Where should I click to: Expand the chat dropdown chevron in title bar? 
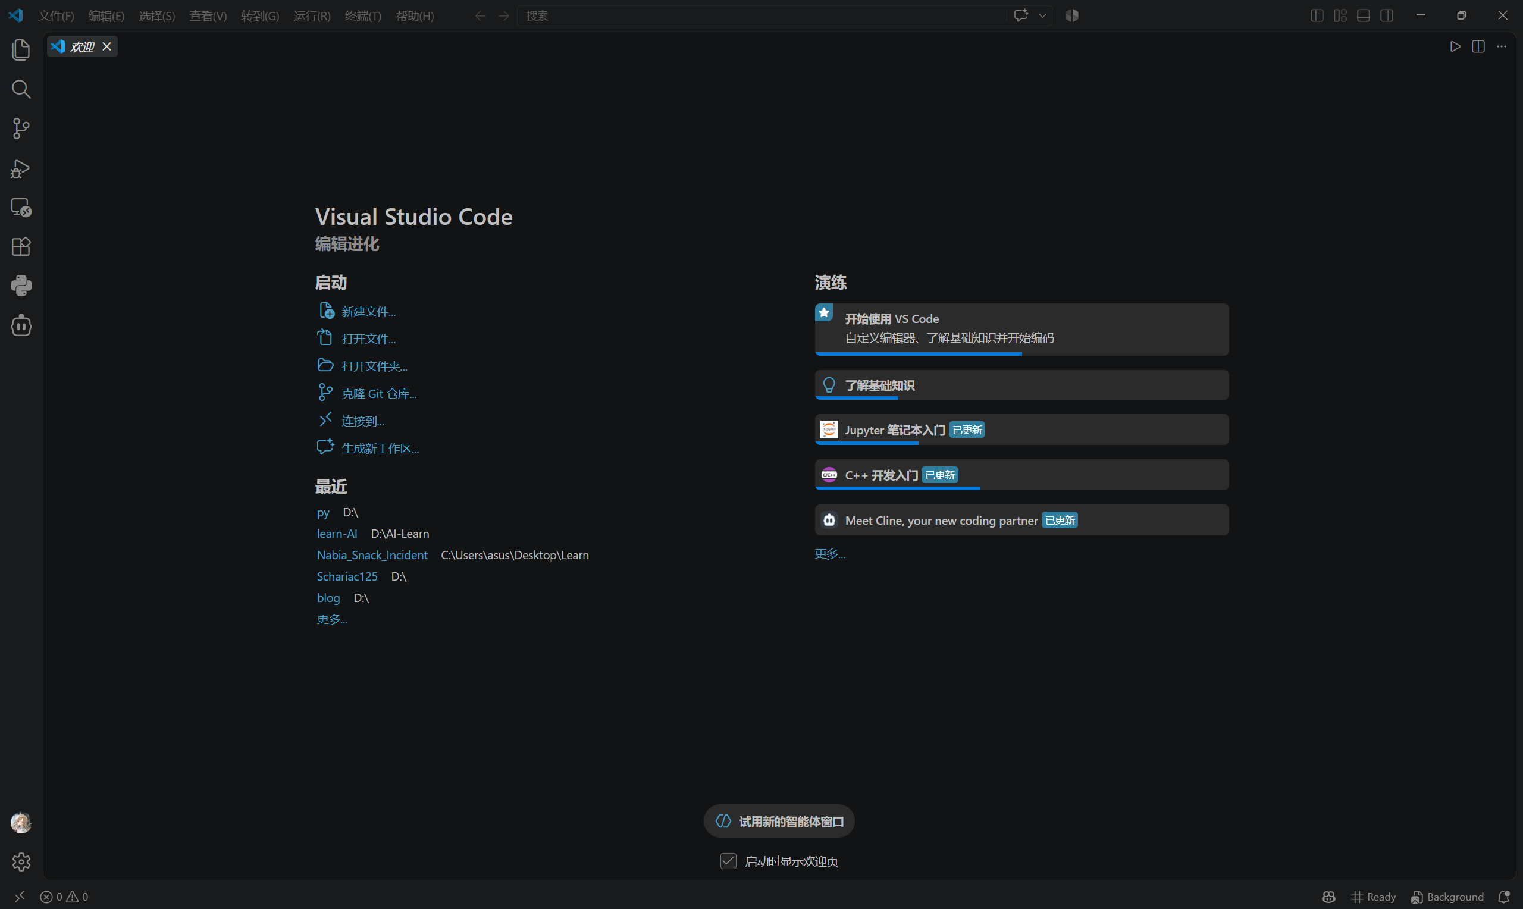tap(1042, 16)
